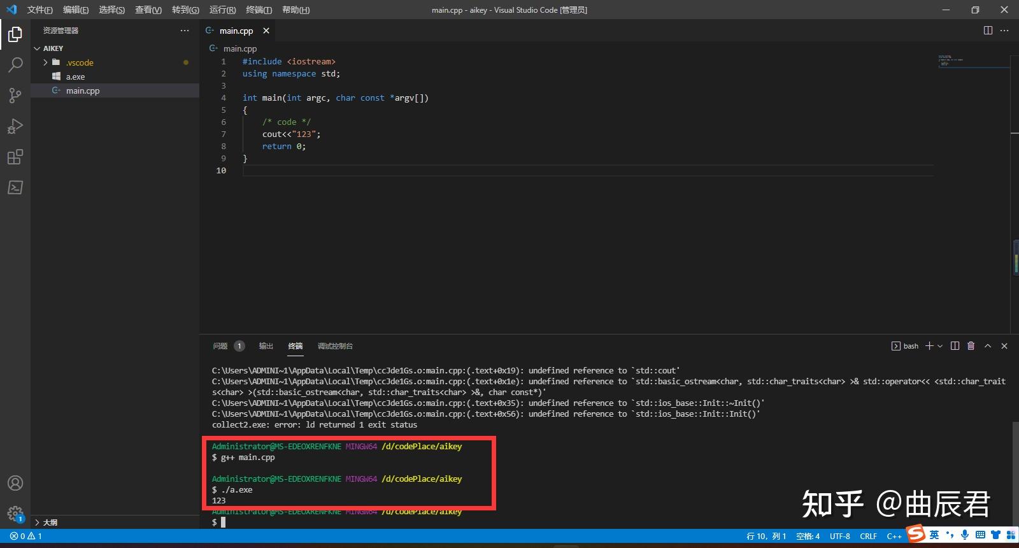This screenshot has height=548, width=1019.
Task: Open the 帮助(H) menu
Action: tap(296, 10)
